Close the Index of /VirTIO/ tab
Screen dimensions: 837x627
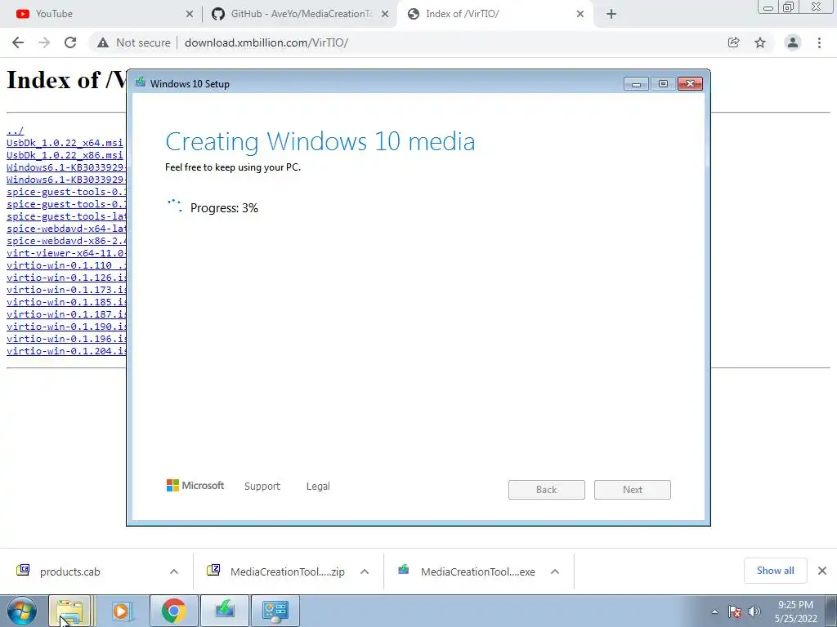pyautogui.click(x=580, y=14)
